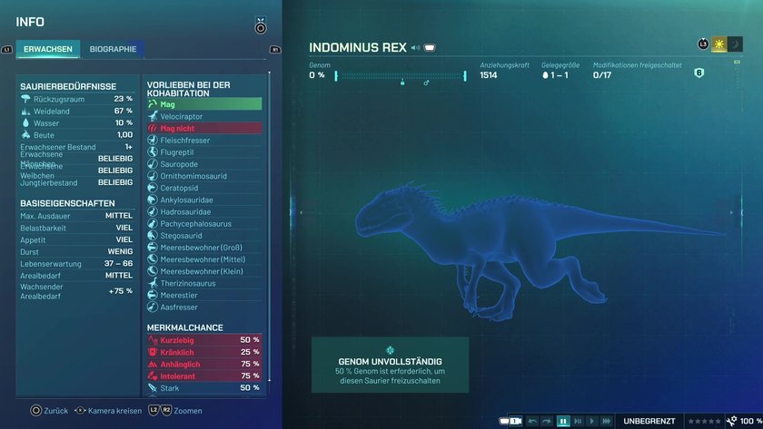Screen dimensions: 763x429
Task: Click the Unbegrenzt funds display
Action: pos(649,421)
